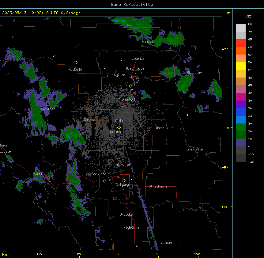Click the RedDeer city label
264x258 pixels.
135,78
